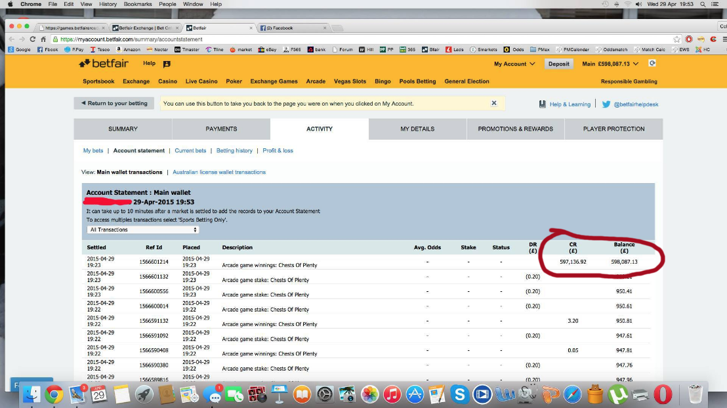Open the Bookmarks menu in the menu bar
This screenshot has height=408, width=727.
coord(138,4)
